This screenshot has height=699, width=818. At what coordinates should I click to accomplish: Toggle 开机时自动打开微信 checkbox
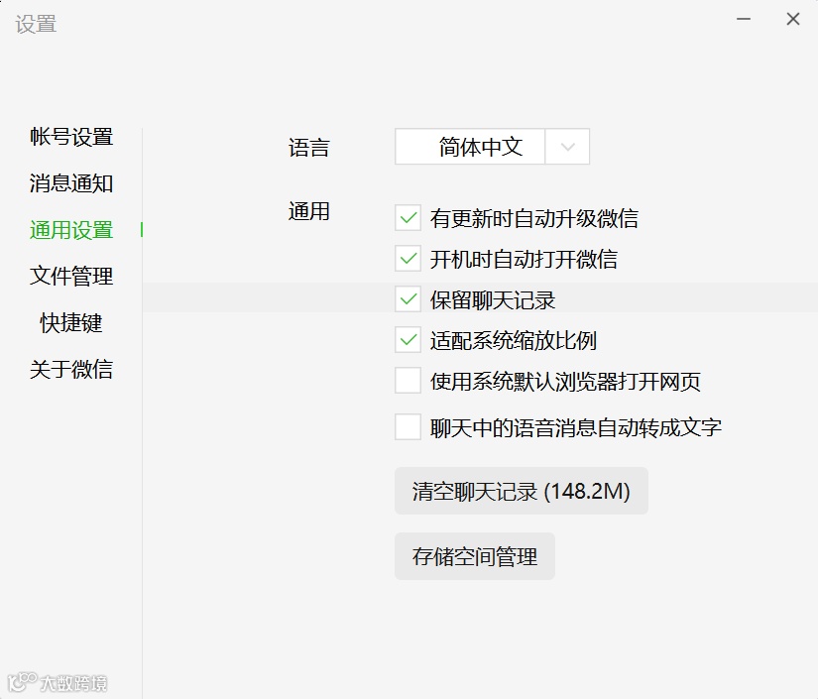(x=408, y=259)
